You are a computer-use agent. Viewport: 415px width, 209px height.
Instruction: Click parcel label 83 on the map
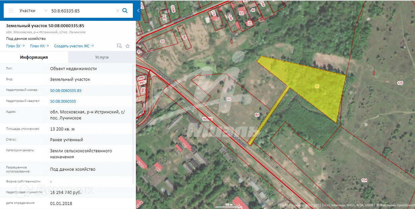point(163,41)
